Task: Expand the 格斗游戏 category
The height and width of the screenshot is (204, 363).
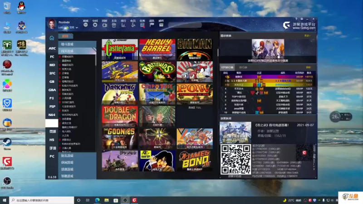Action: click(x=77, y=44)
